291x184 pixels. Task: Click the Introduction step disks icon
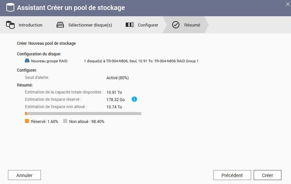click(10, 25)
